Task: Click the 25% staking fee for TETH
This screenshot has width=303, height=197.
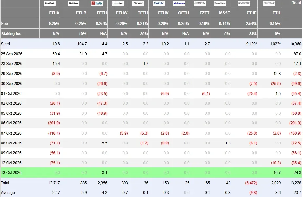Action: point(144,34)
